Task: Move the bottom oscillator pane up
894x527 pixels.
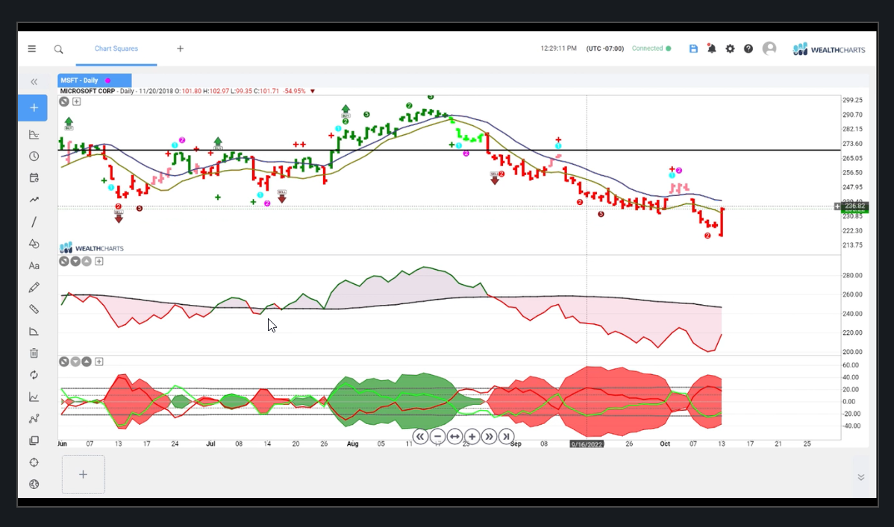Action: (87, 362)
